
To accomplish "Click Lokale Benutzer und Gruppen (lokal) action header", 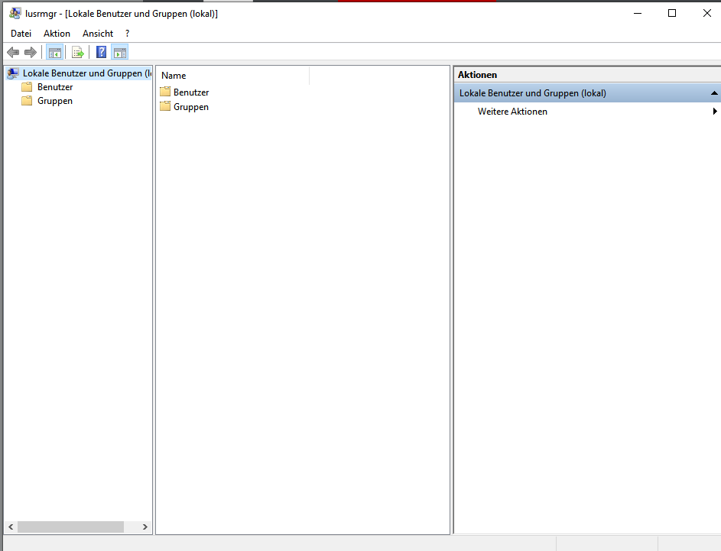I will pos(587,92).
